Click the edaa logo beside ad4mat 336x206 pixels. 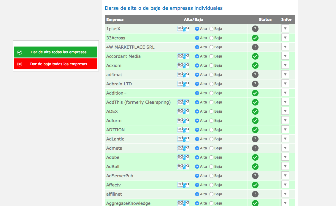click(x=183, y=75)
